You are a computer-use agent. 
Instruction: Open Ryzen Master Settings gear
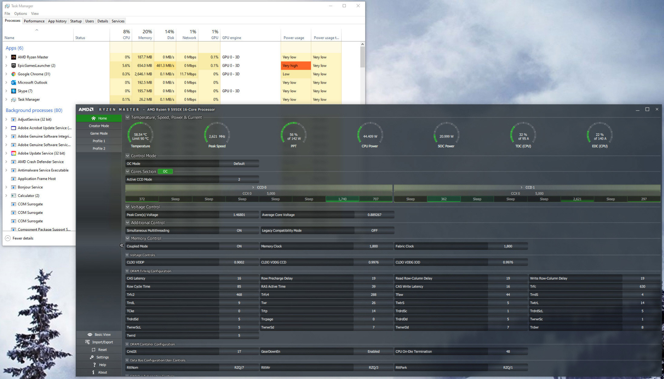click(92, 357)
